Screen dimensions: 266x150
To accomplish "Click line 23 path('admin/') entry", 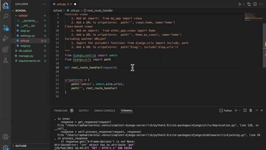I will [x=98, y=84].
